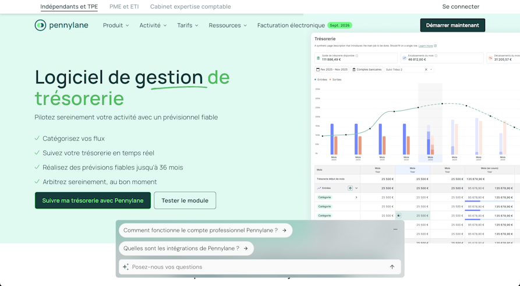The image size is (520, 286).
Task: Click the Sept. 2026 badge
Action: coord(339,25)
